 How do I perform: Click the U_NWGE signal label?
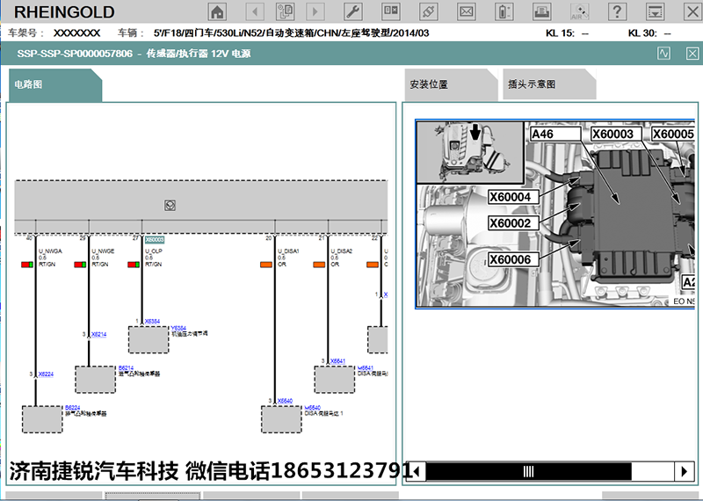[x=103, y=251]
